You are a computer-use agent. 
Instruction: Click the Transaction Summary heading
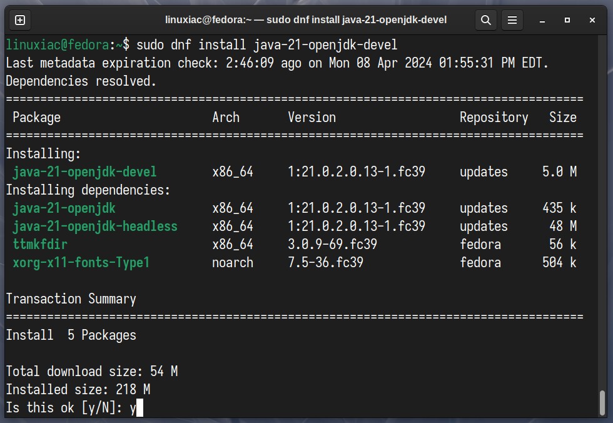point(71,299)
